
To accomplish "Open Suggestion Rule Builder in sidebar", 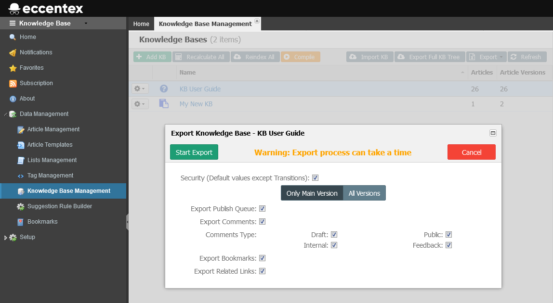I will [x=60, y=206].
